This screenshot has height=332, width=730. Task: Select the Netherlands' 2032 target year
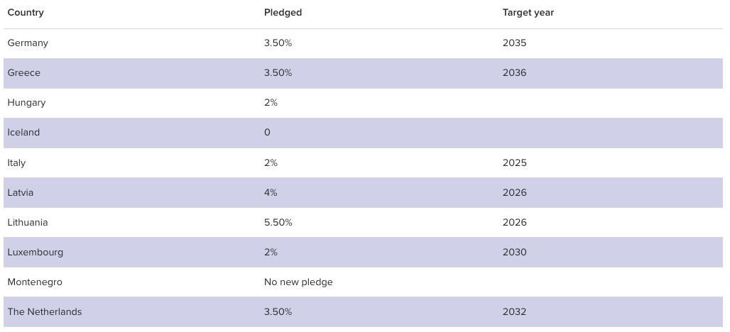coord(514,312)
